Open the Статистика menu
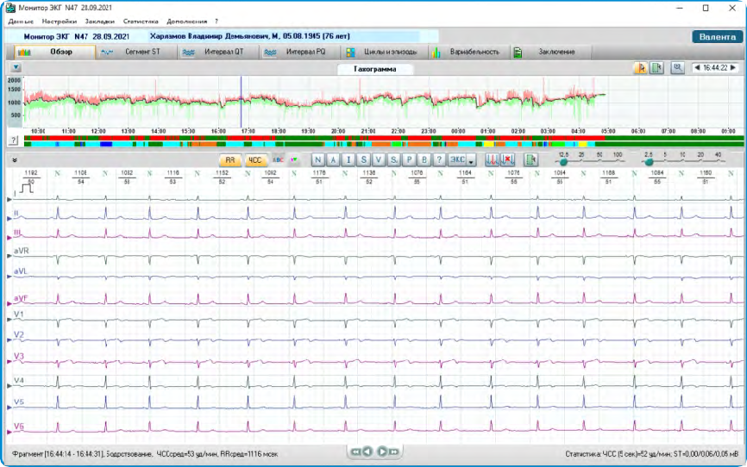The width and height of the screenshot is (747, 467). pyautogui.click(x=141, y=21)
